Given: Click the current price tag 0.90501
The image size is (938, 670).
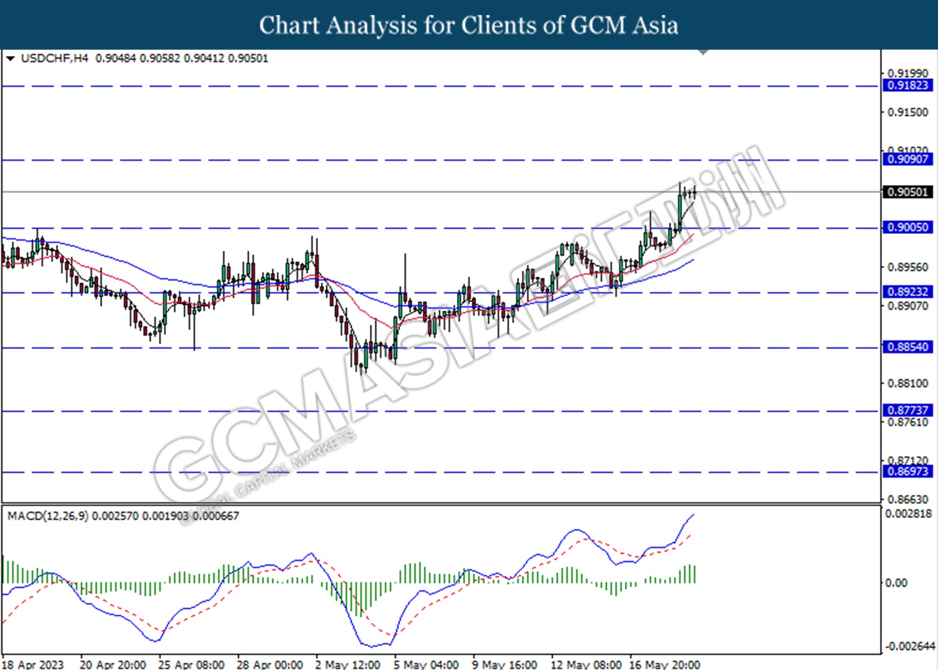Looking at the screenshot, I should (908, 192).
